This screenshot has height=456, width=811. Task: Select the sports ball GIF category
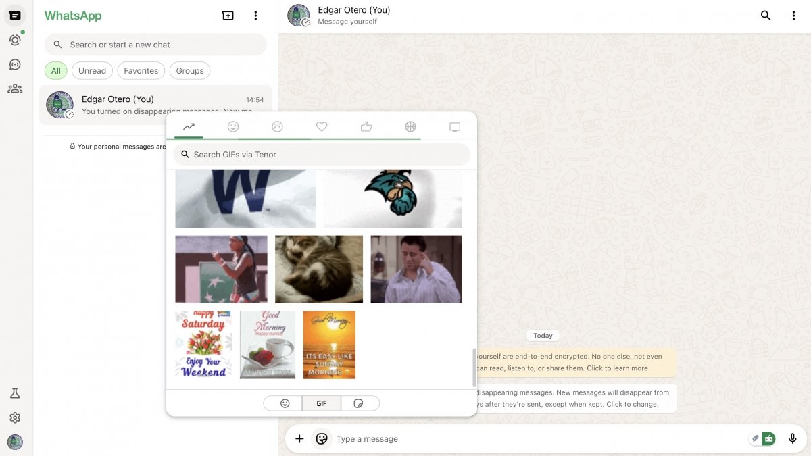tap(410, 126)
